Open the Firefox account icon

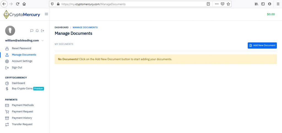pos(269,4)
